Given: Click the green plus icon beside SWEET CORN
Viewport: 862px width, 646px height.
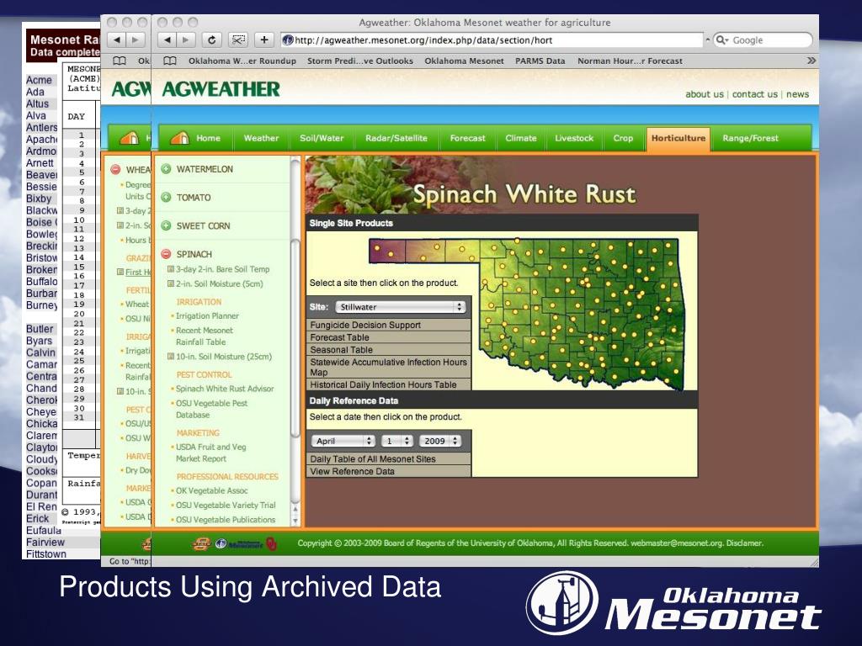Looking at the screenshot, I should coord(166,225).
